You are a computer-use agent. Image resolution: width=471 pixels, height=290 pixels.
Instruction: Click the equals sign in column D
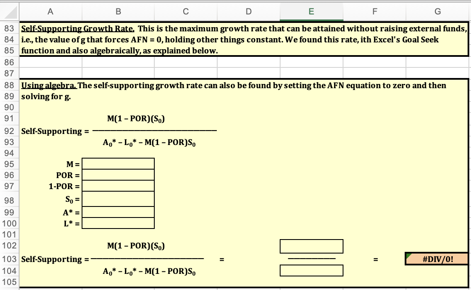[221, 259]
